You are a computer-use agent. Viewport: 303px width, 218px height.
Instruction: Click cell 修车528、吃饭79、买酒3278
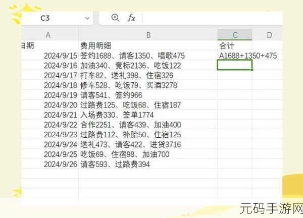148,85
